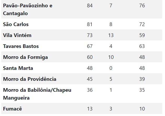Viewport: 165px width, 116px height.
Task: Click value 84 in Pavão-Pavãozinho row
Action: (90, 6)
